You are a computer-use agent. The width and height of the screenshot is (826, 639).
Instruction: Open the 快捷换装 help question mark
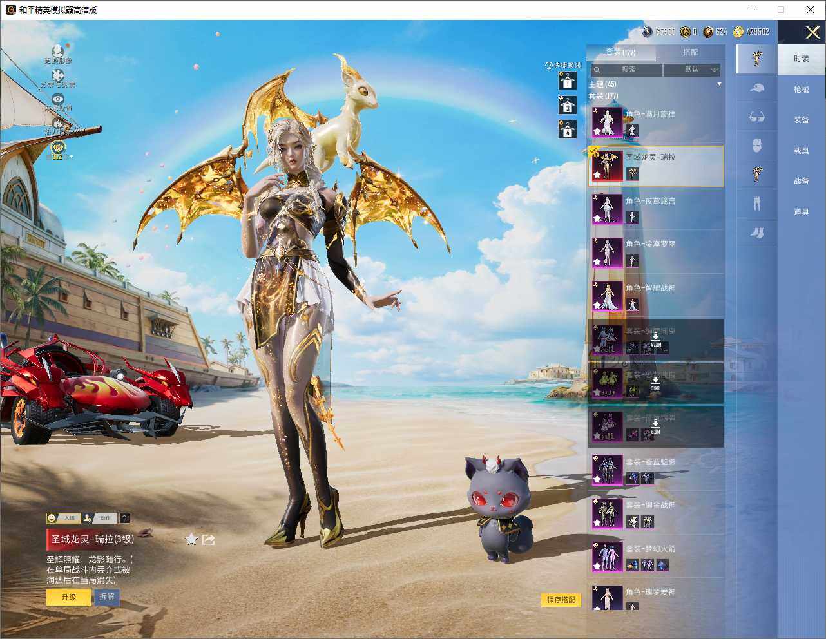click(x=549, y=65)
